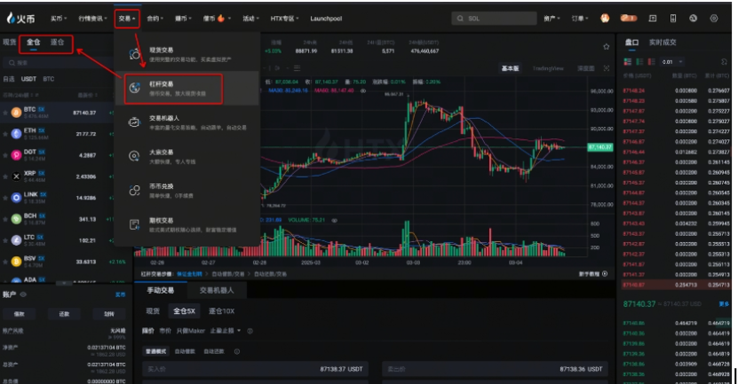This screenshot has width=738, height=384.
Task: Click the 还款 button in account panel
Action: point(64,313)
